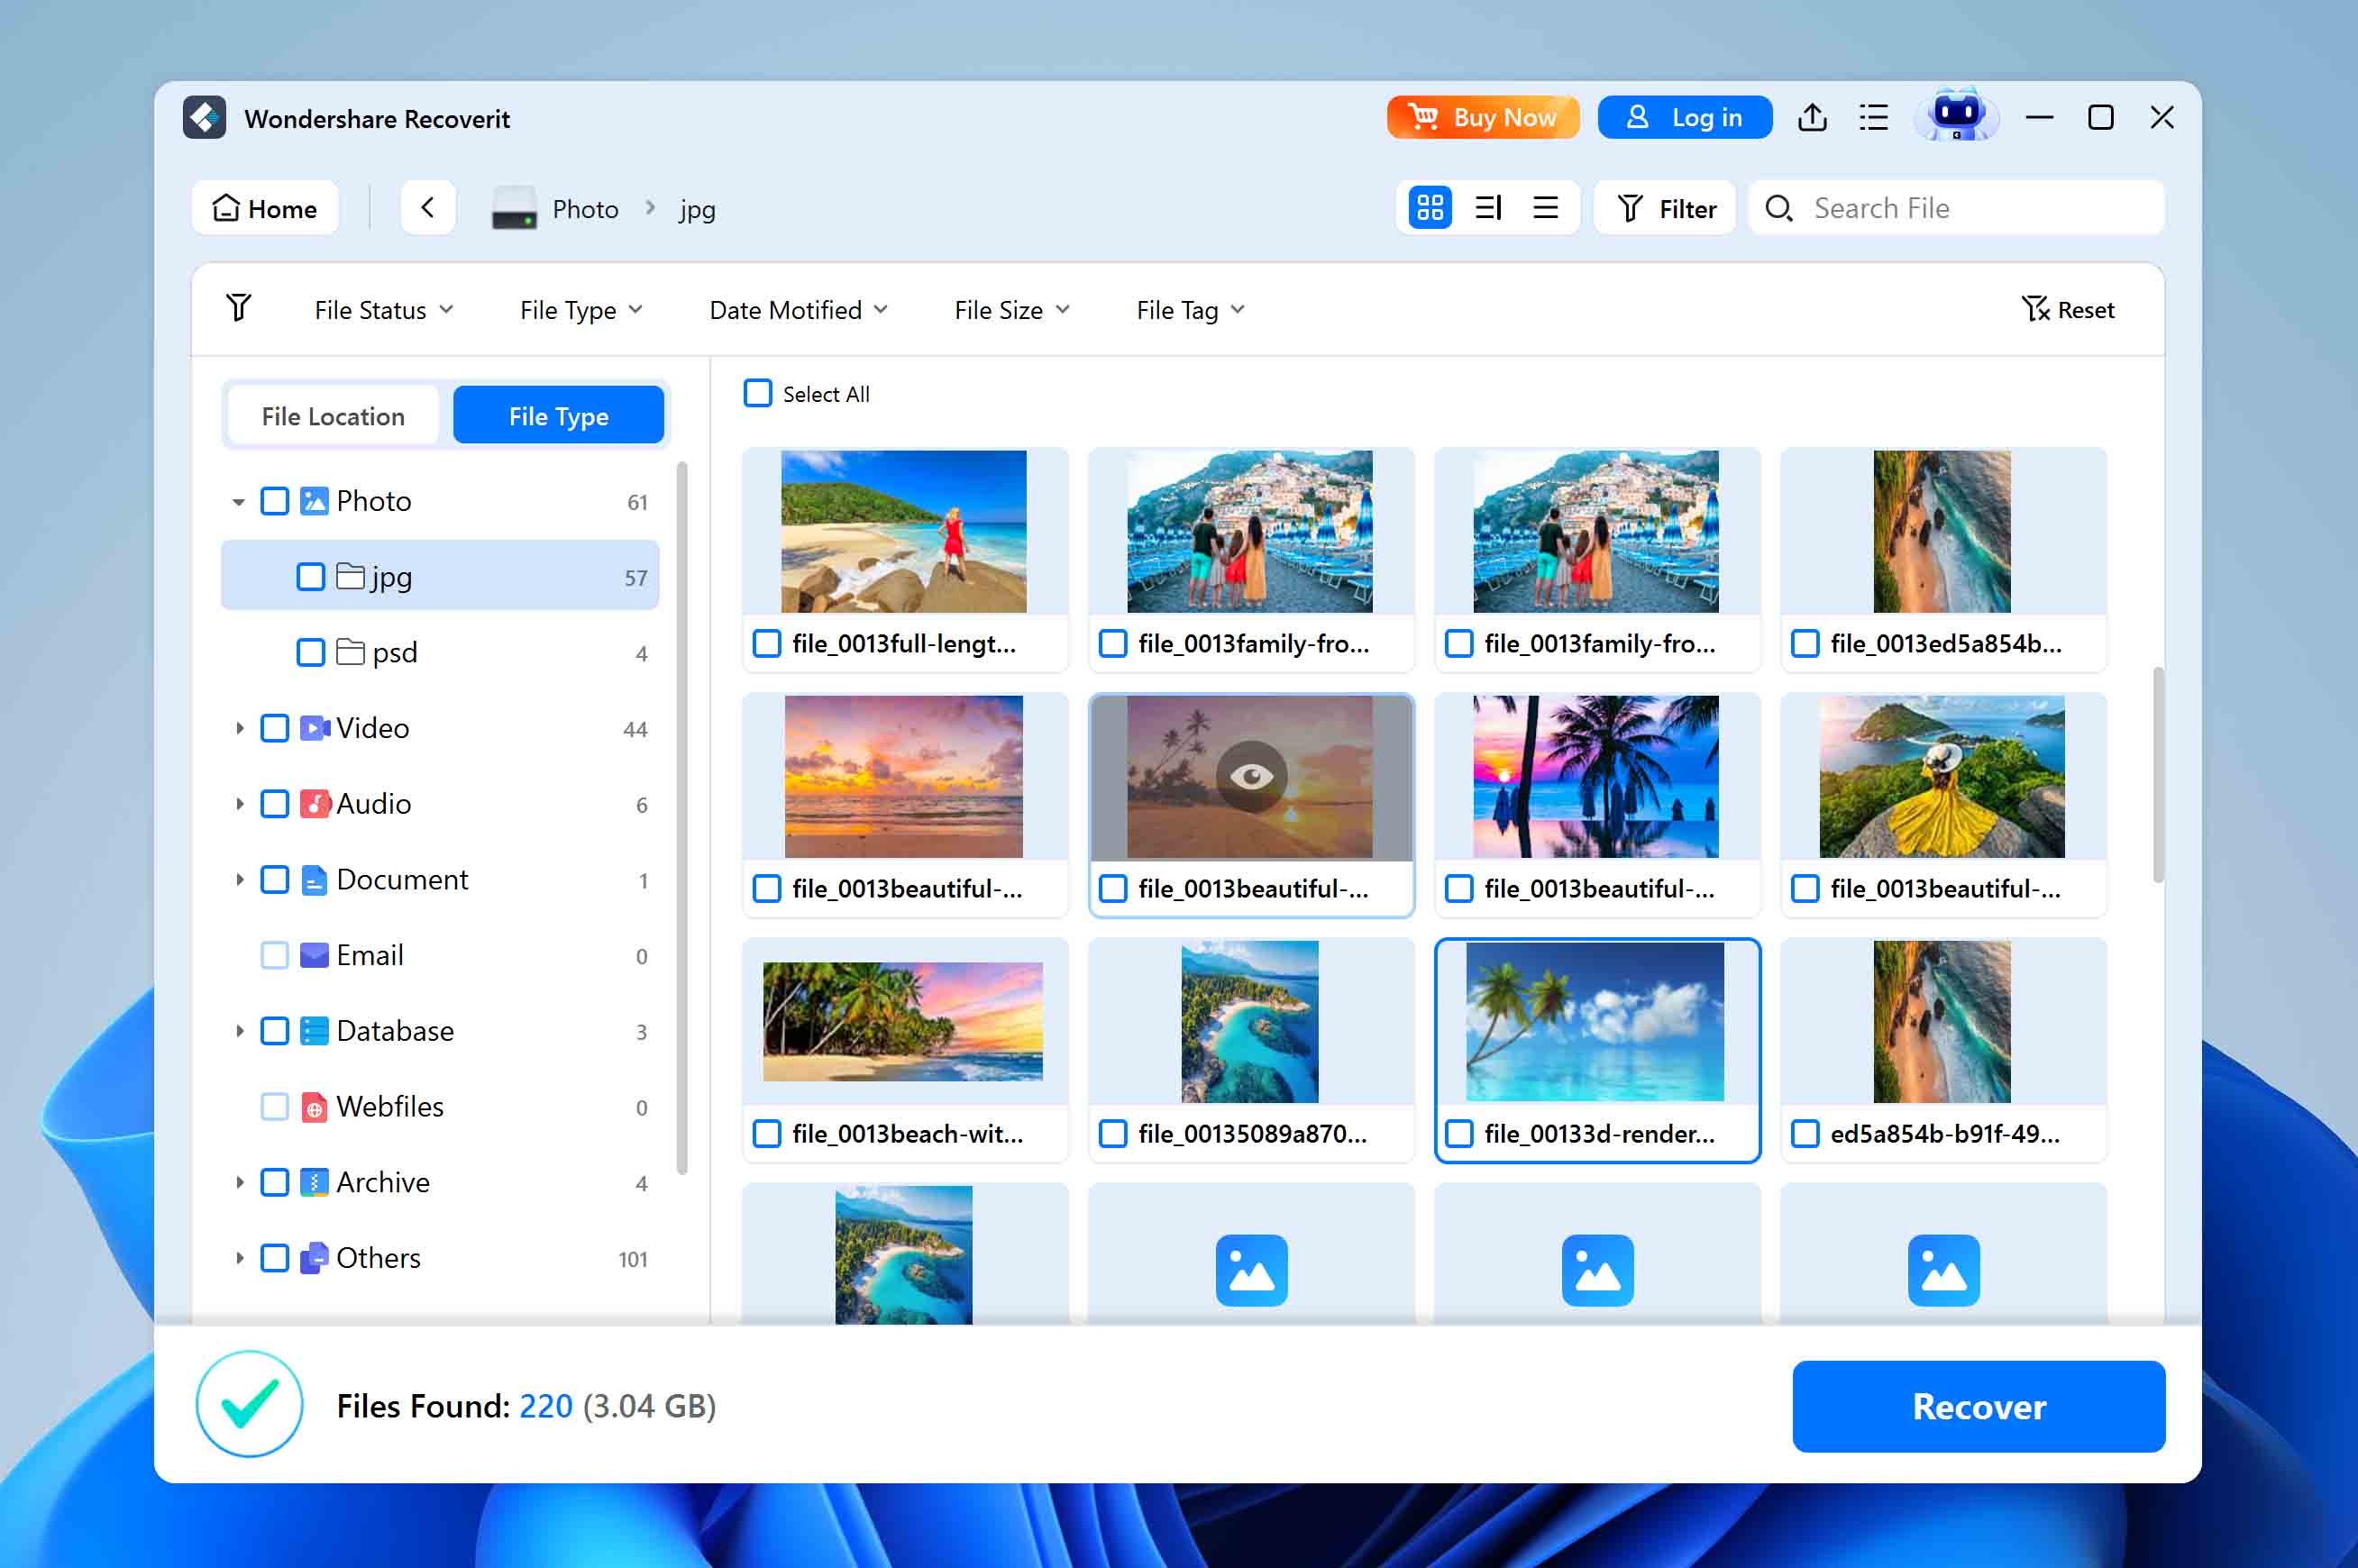Check the Audio category checkbox
The width and height of the screenshot is (2358, 1568).
(274, 804)
